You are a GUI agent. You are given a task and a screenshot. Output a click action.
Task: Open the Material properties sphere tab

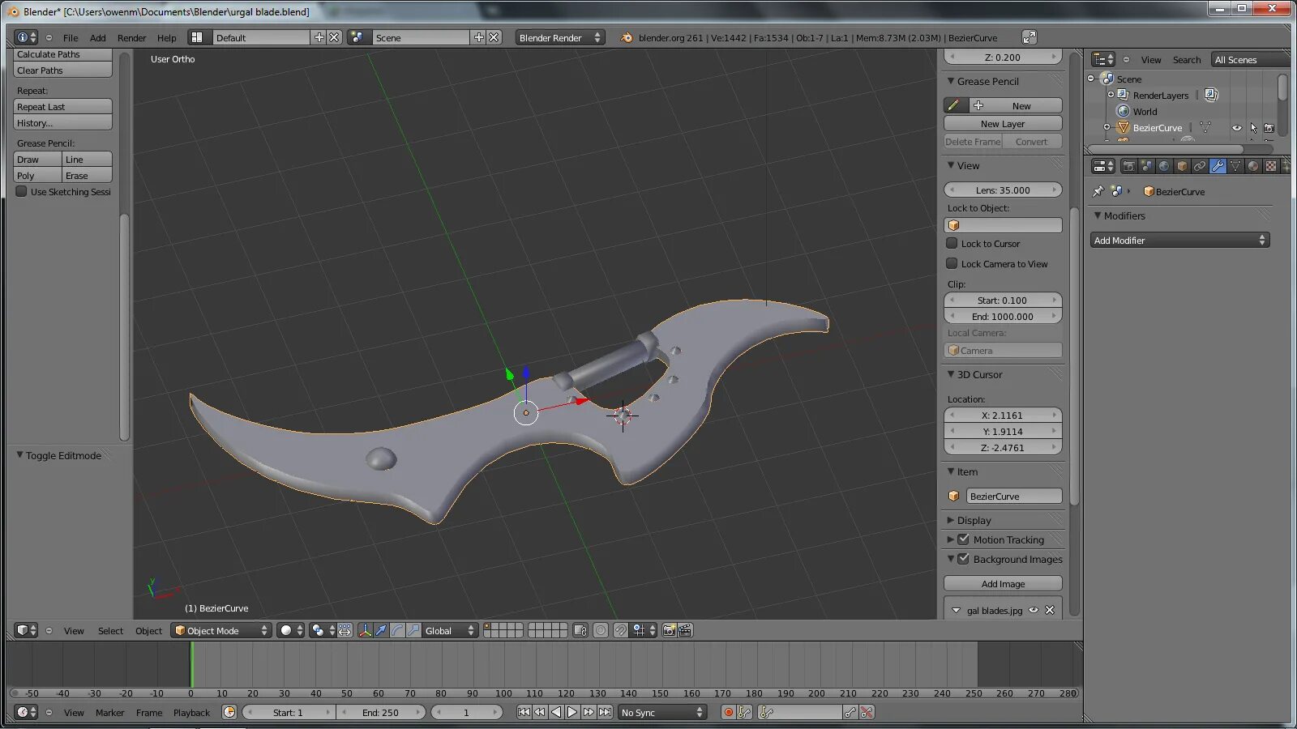coord(1253,166)
